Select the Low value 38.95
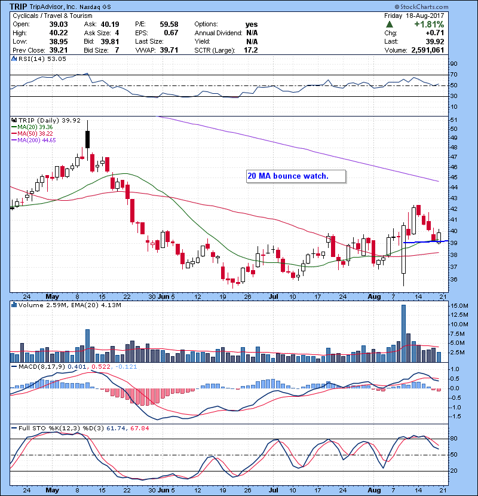This screenshot has width=478, height=496. point(59,41)
